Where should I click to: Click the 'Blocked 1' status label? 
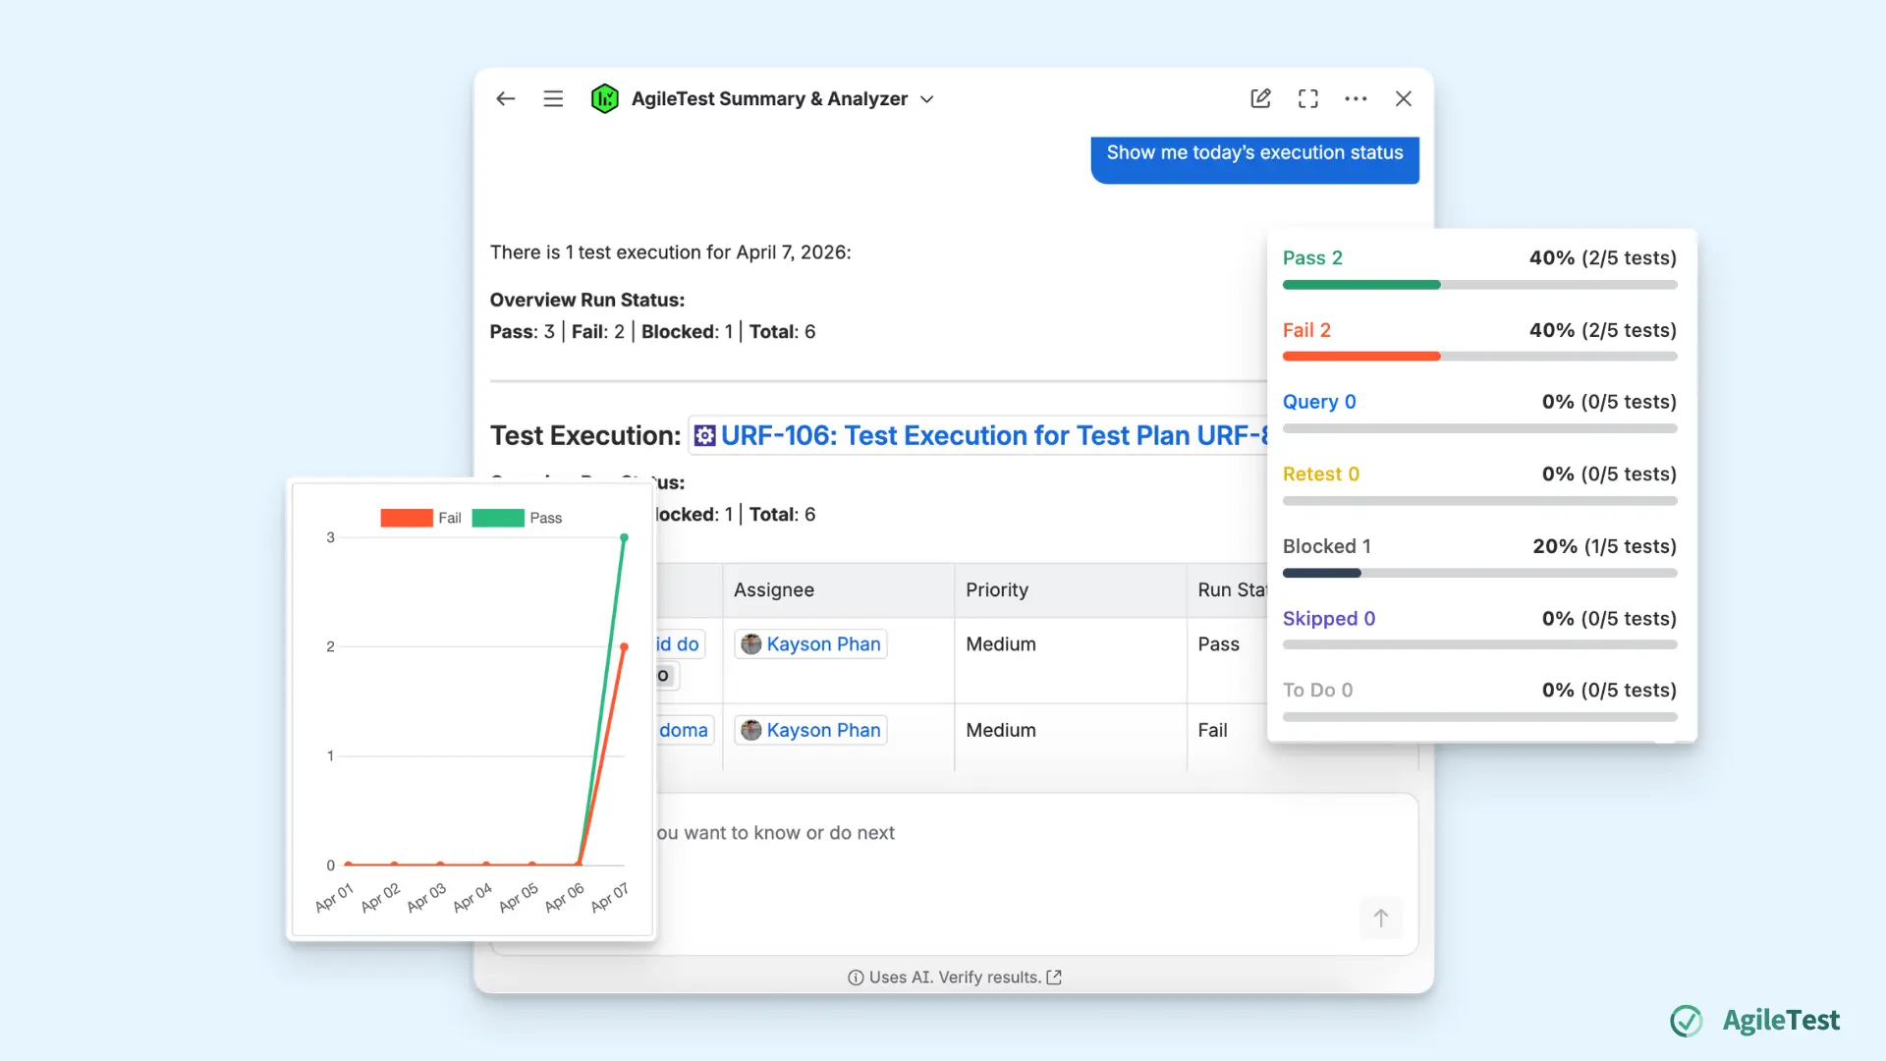pyautogui.click(x=1327, y=546)
